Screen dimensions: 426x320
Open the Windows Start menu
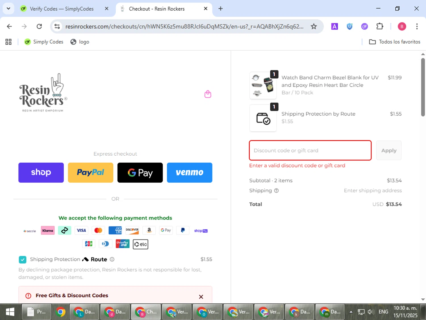click(10, 312)
